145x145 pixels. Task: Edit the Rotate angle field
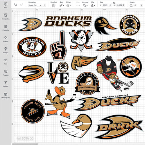(x=137, y=5)
